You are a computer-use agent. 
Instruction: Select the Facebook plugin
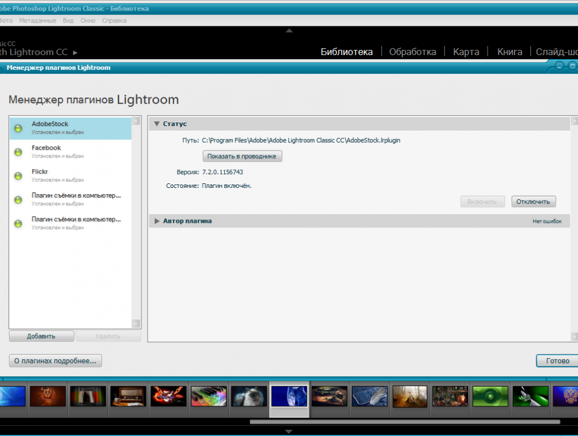[x=70, y=152]
